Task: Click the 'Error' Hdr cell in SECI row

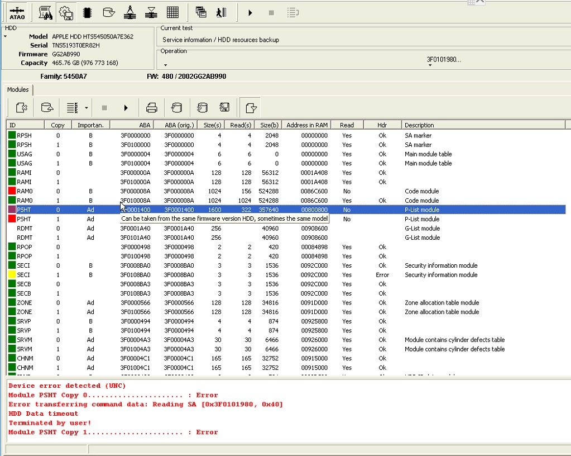Action: point(382,275)
